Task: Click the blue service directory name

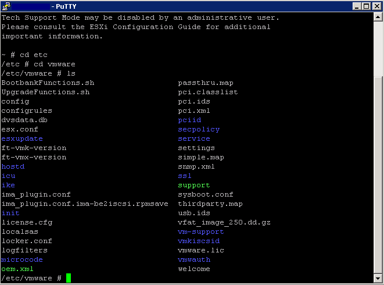Action: click(194, 138)
